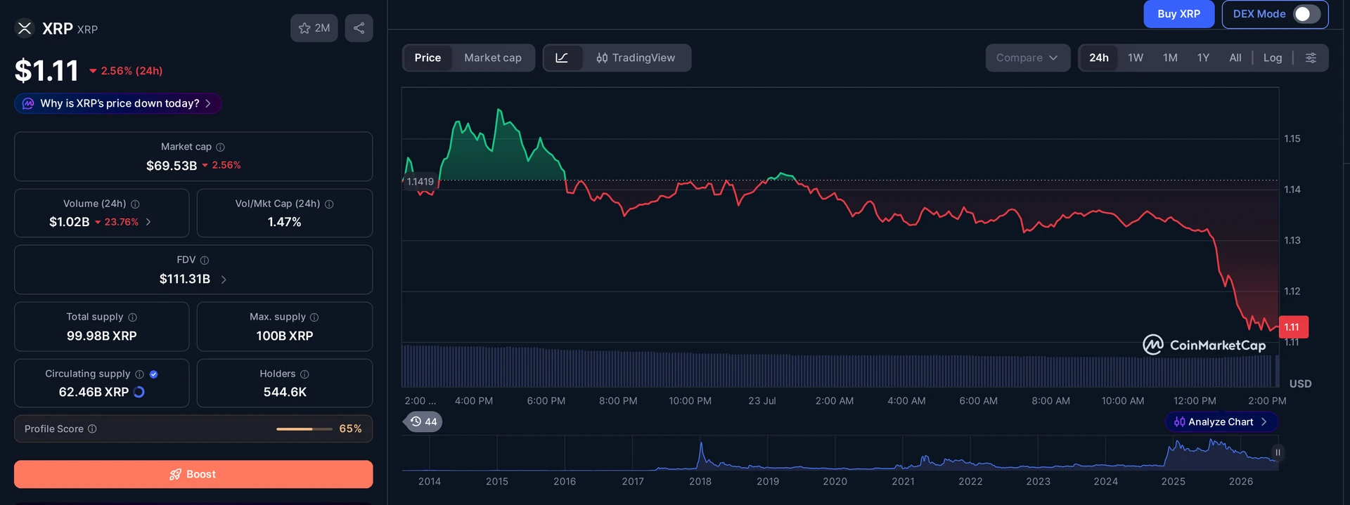
Task: Open Why is XRP's price down today
Action: click(118, 103)
